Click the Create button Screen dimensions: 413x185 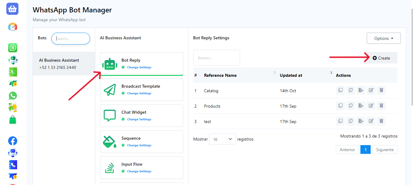[381, 58]
